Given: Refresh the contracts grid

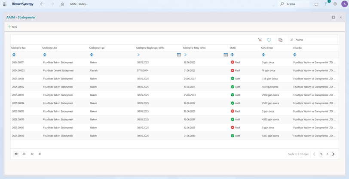Looking at the screenshot, I should [269, 39].
